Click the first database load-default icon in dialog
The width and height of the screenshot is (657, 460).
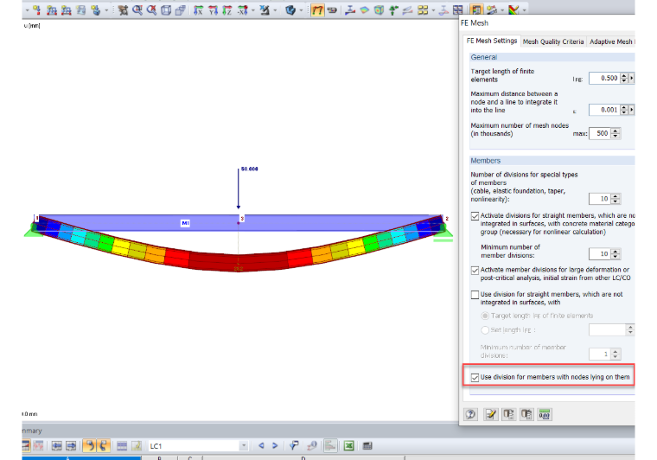coord(508,414)
